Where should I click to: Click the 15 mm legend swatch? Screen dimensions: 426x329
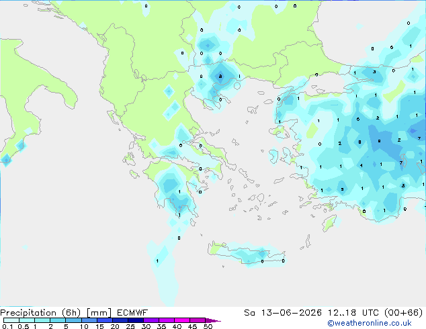104,320
